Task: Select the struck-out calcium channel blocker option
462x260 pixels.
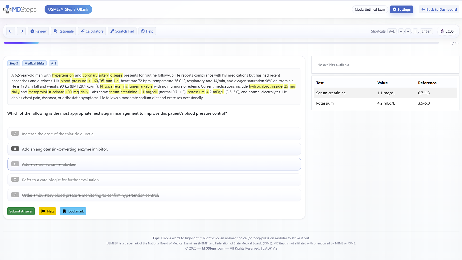Action: point(154,164)
